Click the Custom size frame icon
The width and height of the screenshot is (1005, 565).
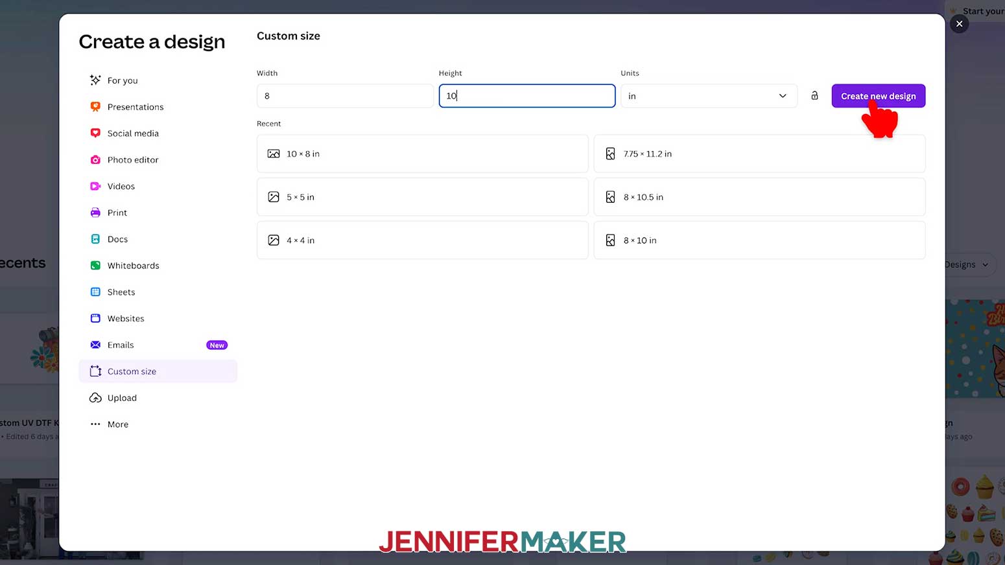click(x=95, y=371)
